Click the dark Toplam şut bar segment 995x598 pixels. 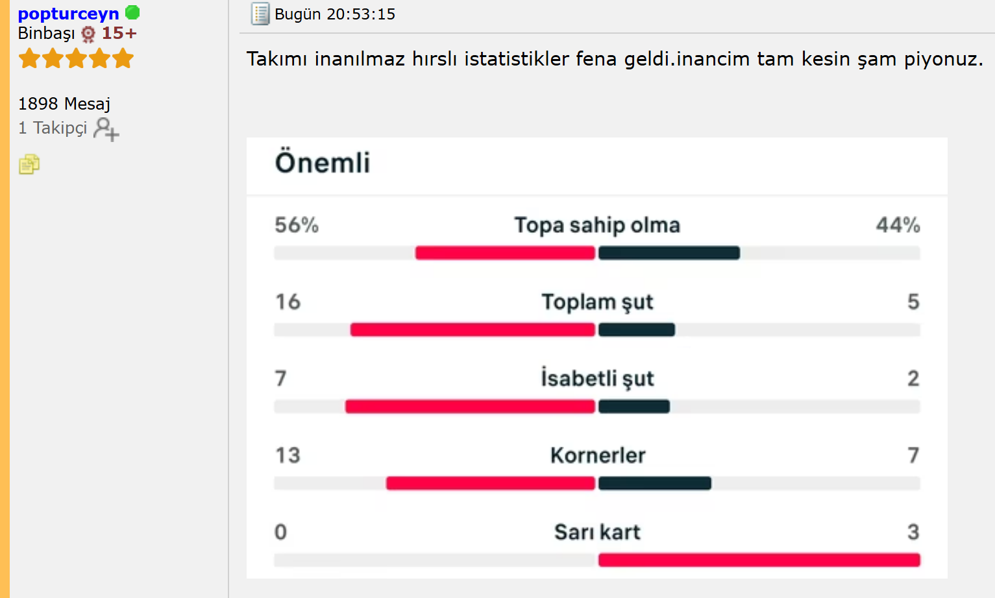coord(636,329)
